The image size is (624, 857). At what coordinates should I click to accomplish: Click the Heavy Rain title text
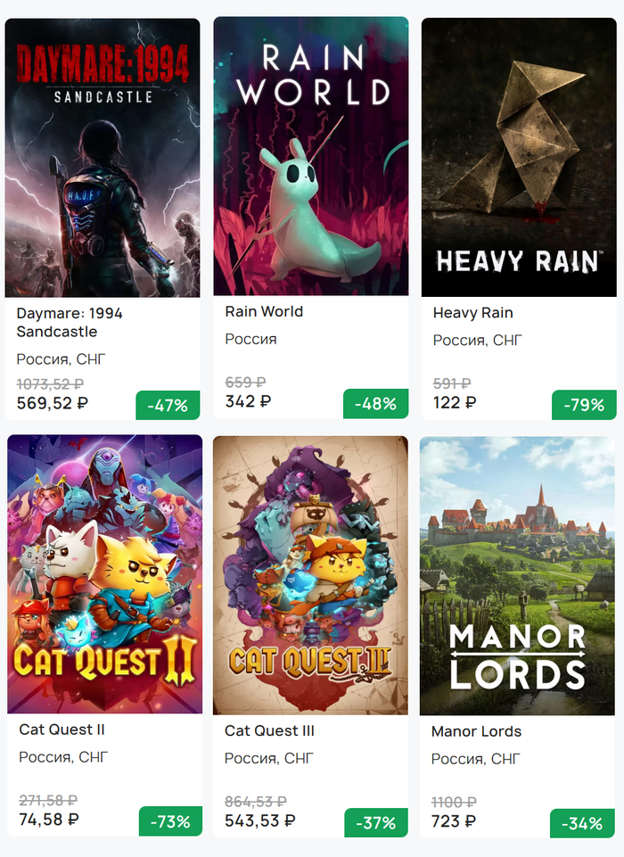click(473, 313)
